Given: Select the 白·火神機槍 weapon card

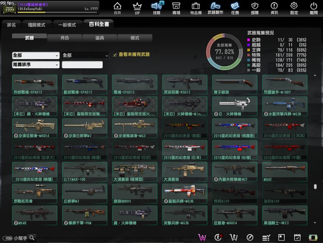Looking at the screenshot, I should point(235,106).
